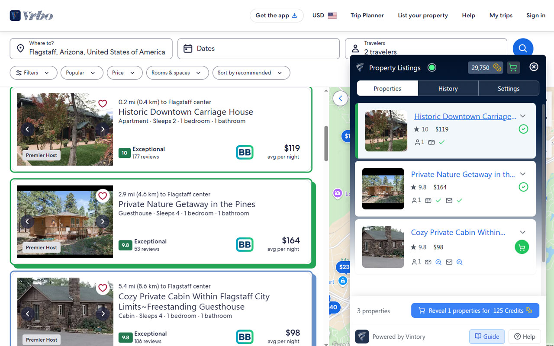The image size is (554, 346).
Task: Open the Dates picker field
Action: coord(258,48)
